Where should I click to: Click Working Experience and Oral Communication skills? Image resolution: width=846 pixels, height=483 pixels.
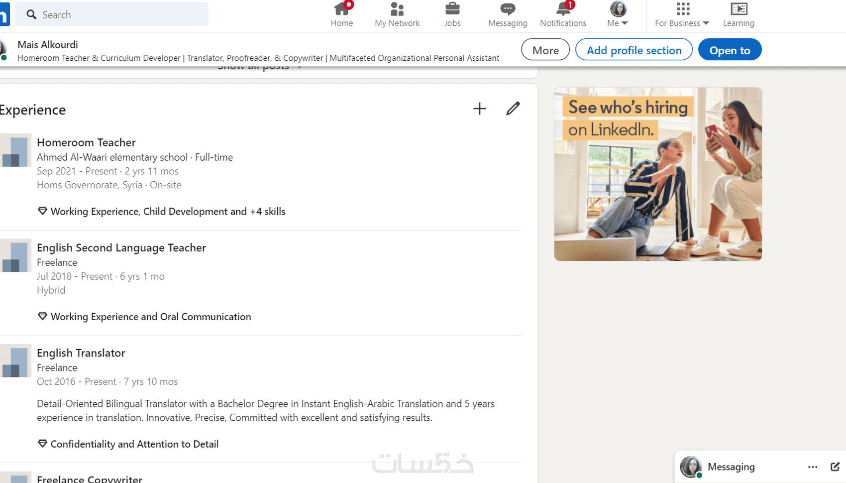tap(151, 317)
